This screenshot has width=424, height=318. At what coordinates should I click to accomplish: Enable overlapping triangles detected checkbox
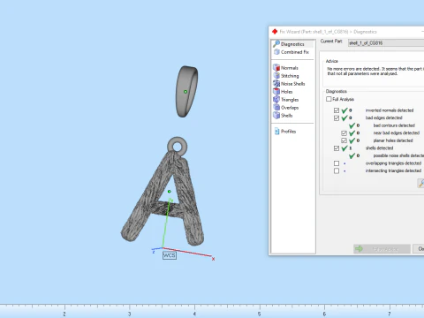pyautogui.click(x=337, y=163)
